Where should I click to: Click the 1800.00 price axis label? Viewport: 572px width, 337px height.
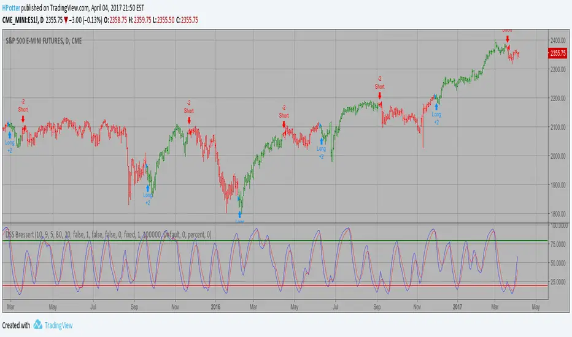558,214
